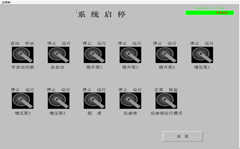Click the 运行 label above 全自动

tap(66, 43)
